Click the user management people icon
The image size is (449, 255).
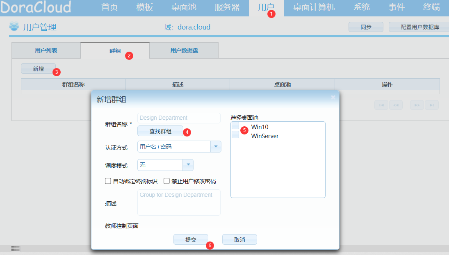[14, 27]
